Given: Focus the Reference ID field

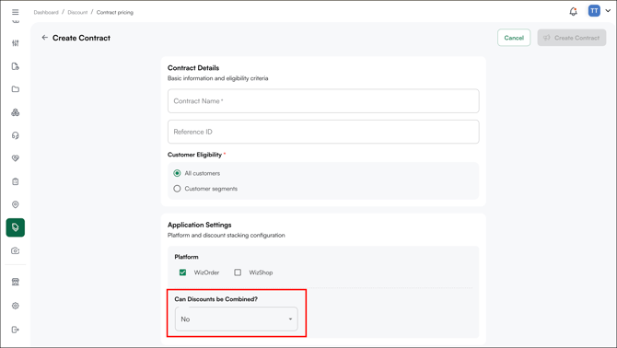Looking at the screenshot, I should click(323, 132).
